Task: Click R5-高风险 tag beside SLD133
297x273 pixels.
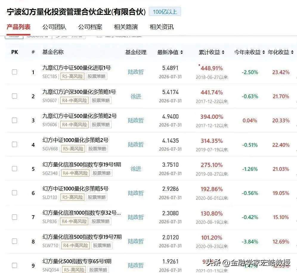Action: [72, 197]
